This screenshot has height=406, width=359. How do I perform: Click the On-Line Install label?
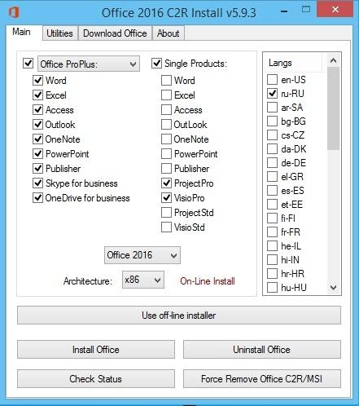point(208,281)
